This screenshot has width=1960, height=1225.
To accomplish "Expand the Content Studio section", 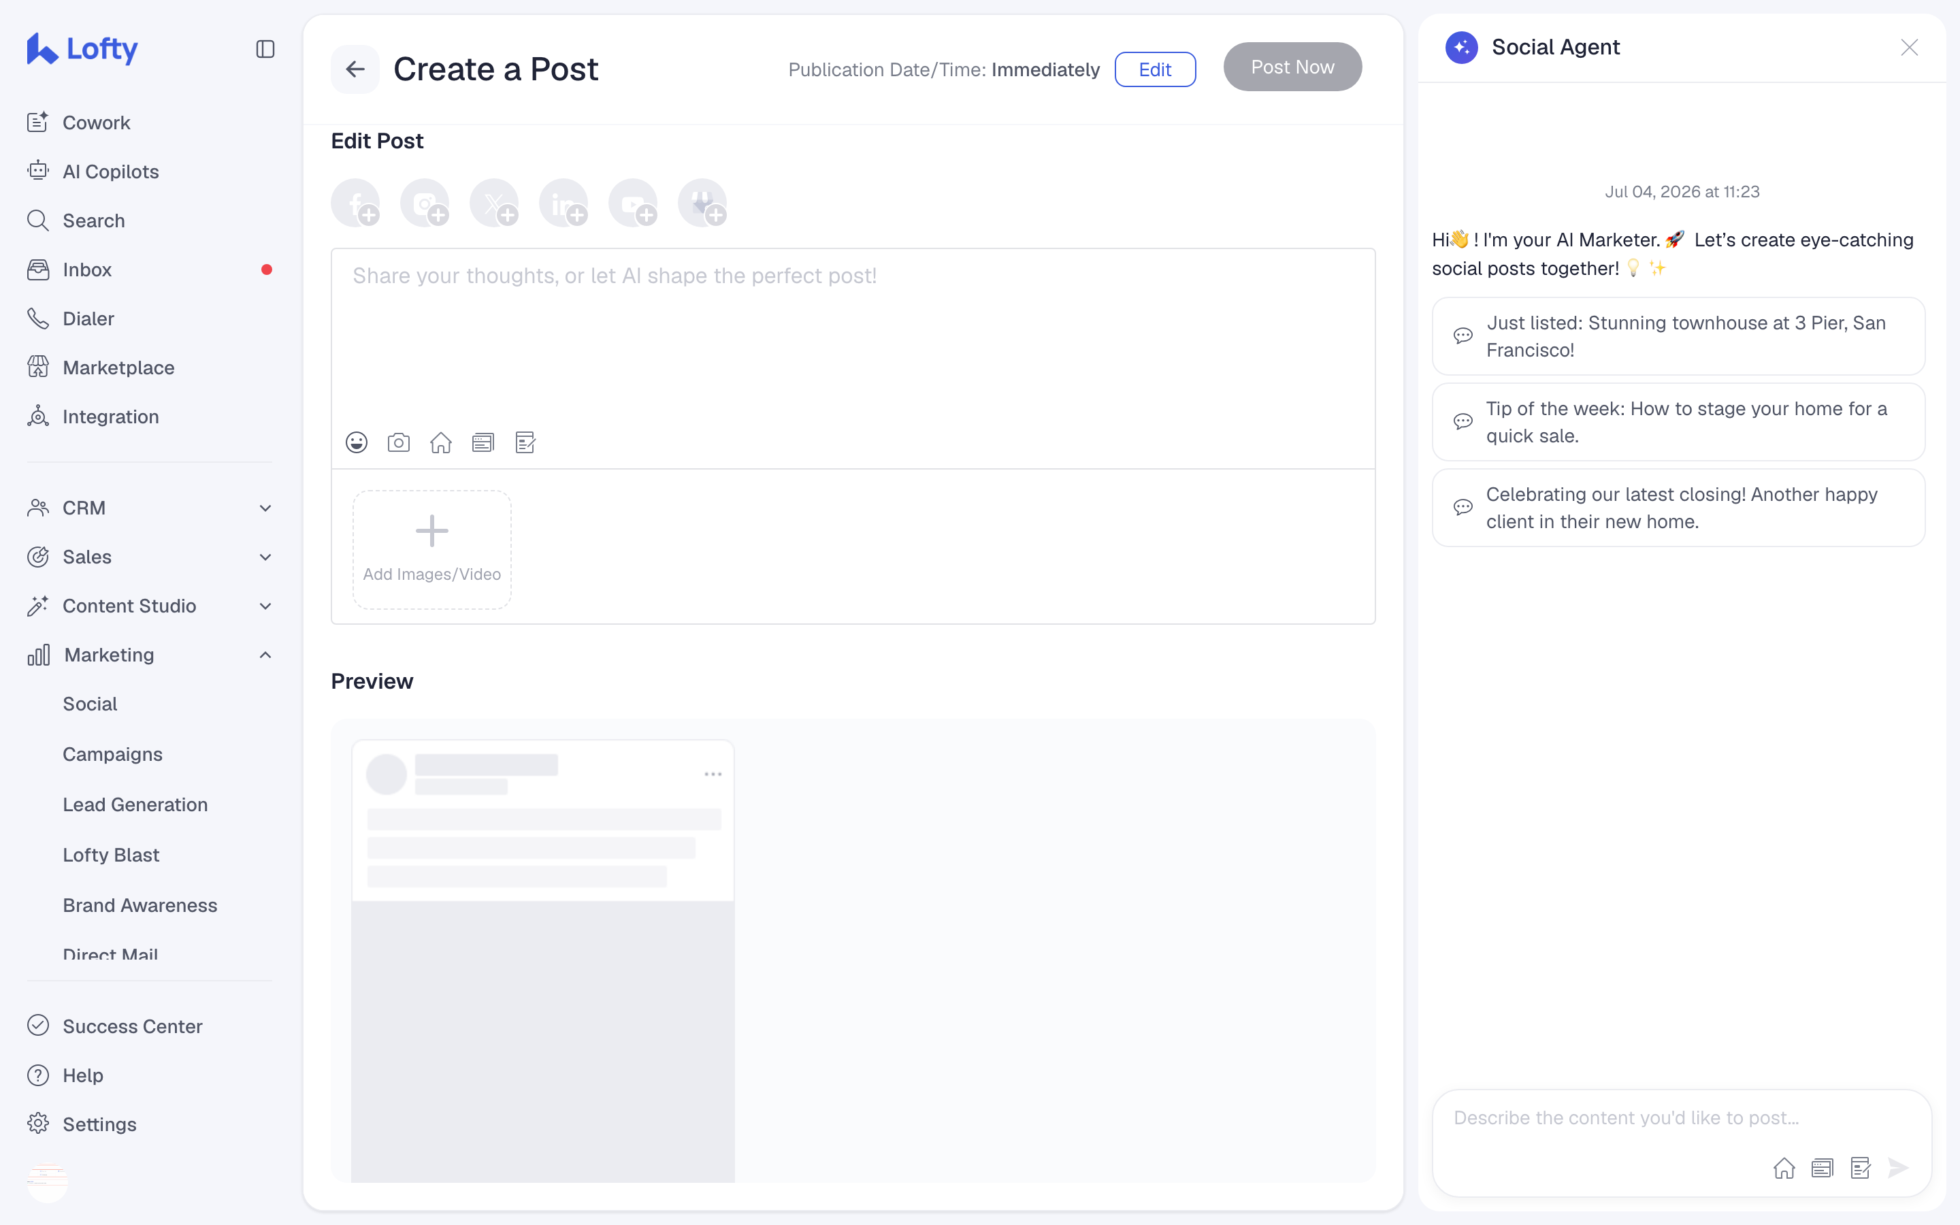I will click(150, 606).
